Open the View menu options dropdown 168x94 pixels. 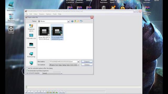coord(81,21)
